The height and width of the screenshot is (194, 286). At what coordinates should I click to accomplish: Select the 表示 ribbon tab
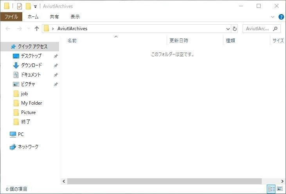[x=75, y=17]
